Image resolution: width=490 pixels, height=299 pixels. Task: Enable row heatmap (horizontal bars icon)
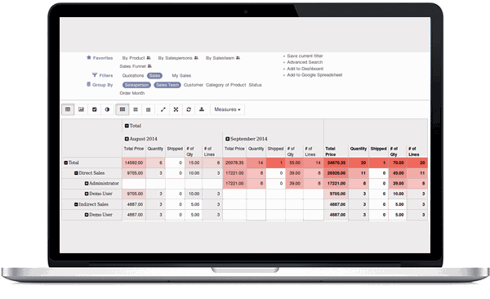coord(136,109)
